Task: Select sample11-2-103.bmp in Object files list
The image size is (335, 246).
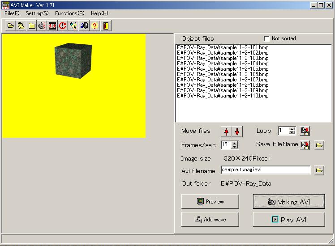Action: click(223, 58)
